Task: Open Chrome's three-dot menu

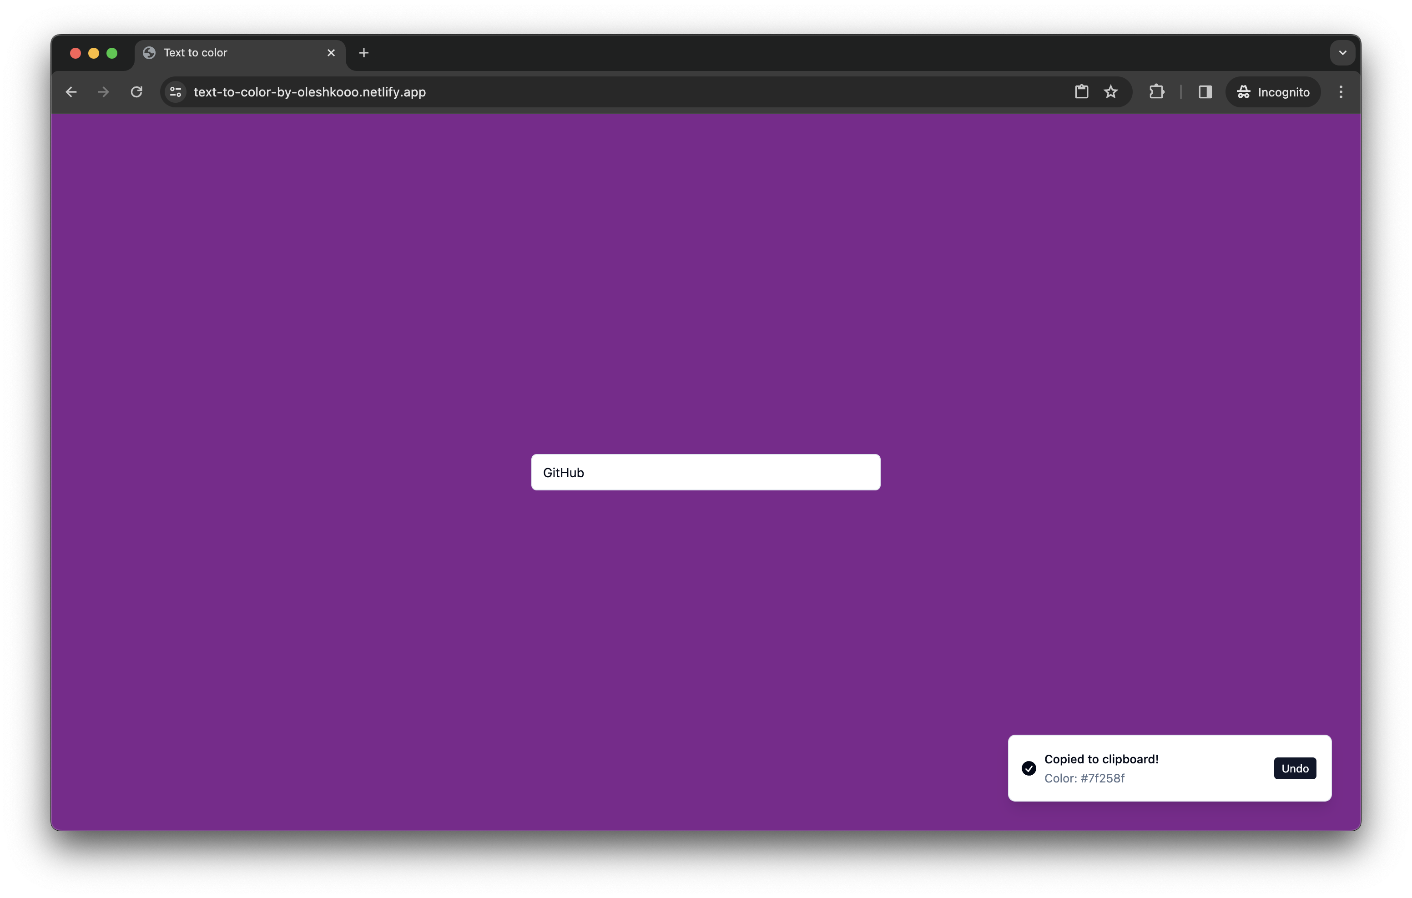Action: pyautogui.click(x=1341, y=92)
